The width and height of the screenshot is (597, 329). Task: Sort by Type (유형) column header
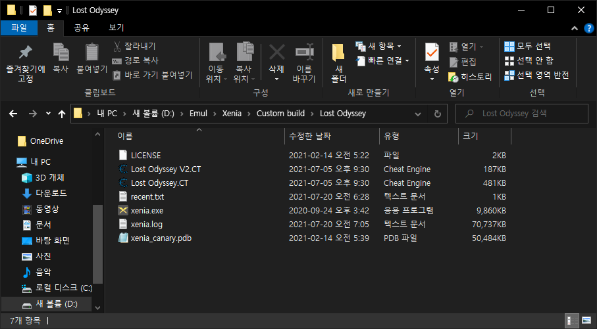pos(419,137)
